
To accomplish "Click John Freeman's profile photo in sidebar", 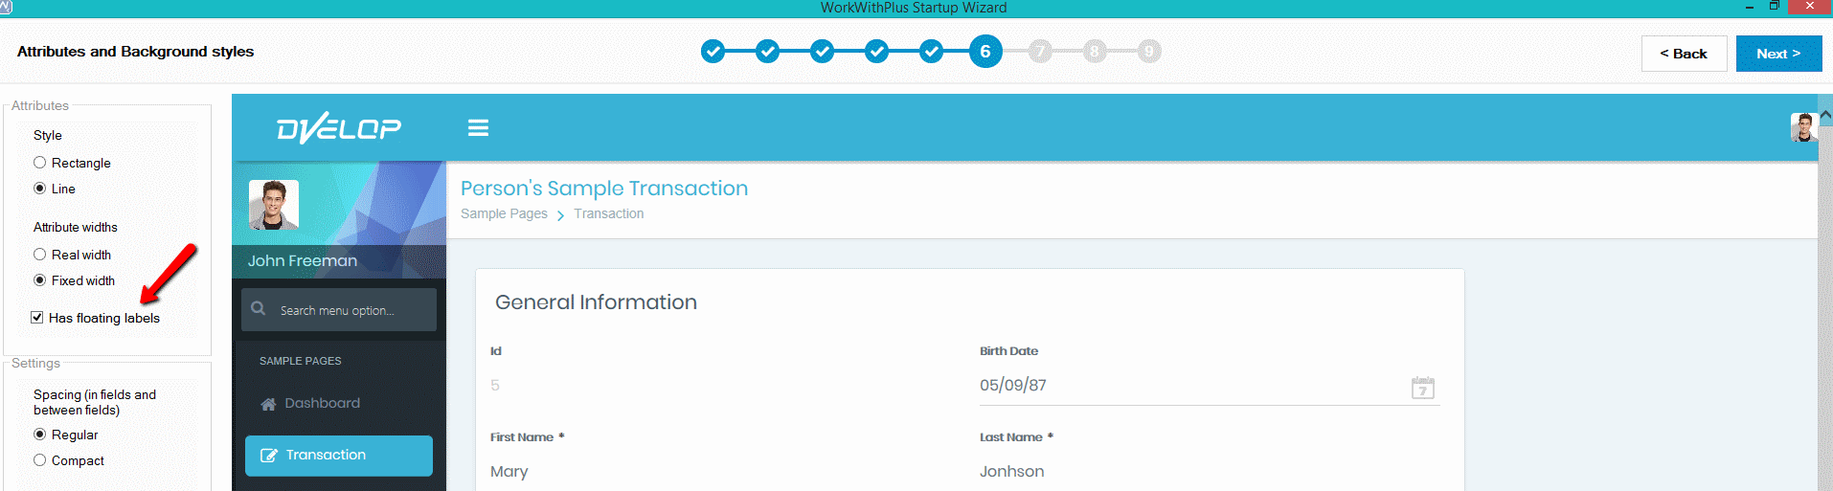I will coord(274,205).
